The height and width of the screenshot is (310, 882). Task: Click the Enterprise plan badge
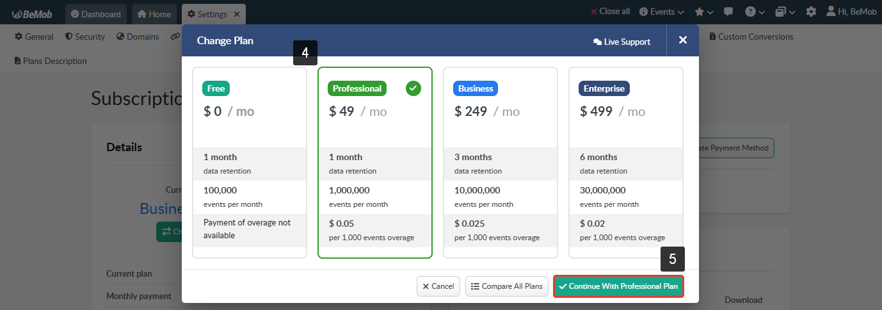(605, 88)
